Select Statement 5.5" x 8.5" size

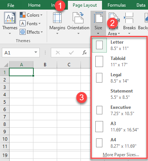point(119,94)
